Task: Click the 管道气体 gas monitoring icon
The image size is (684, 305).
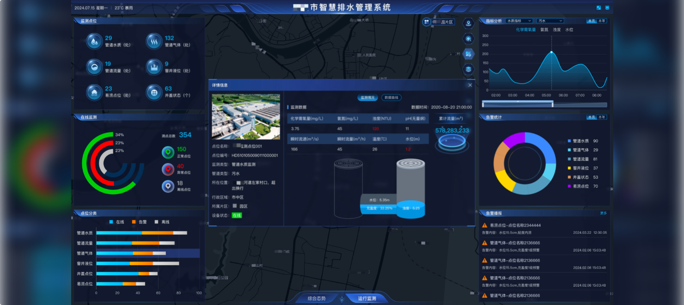Action: (x=154, y=42)
